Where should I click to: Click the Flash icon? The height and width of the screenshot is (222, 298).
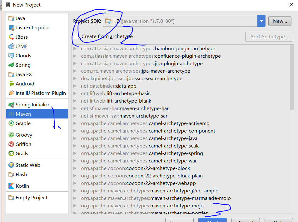pos(12,175)
